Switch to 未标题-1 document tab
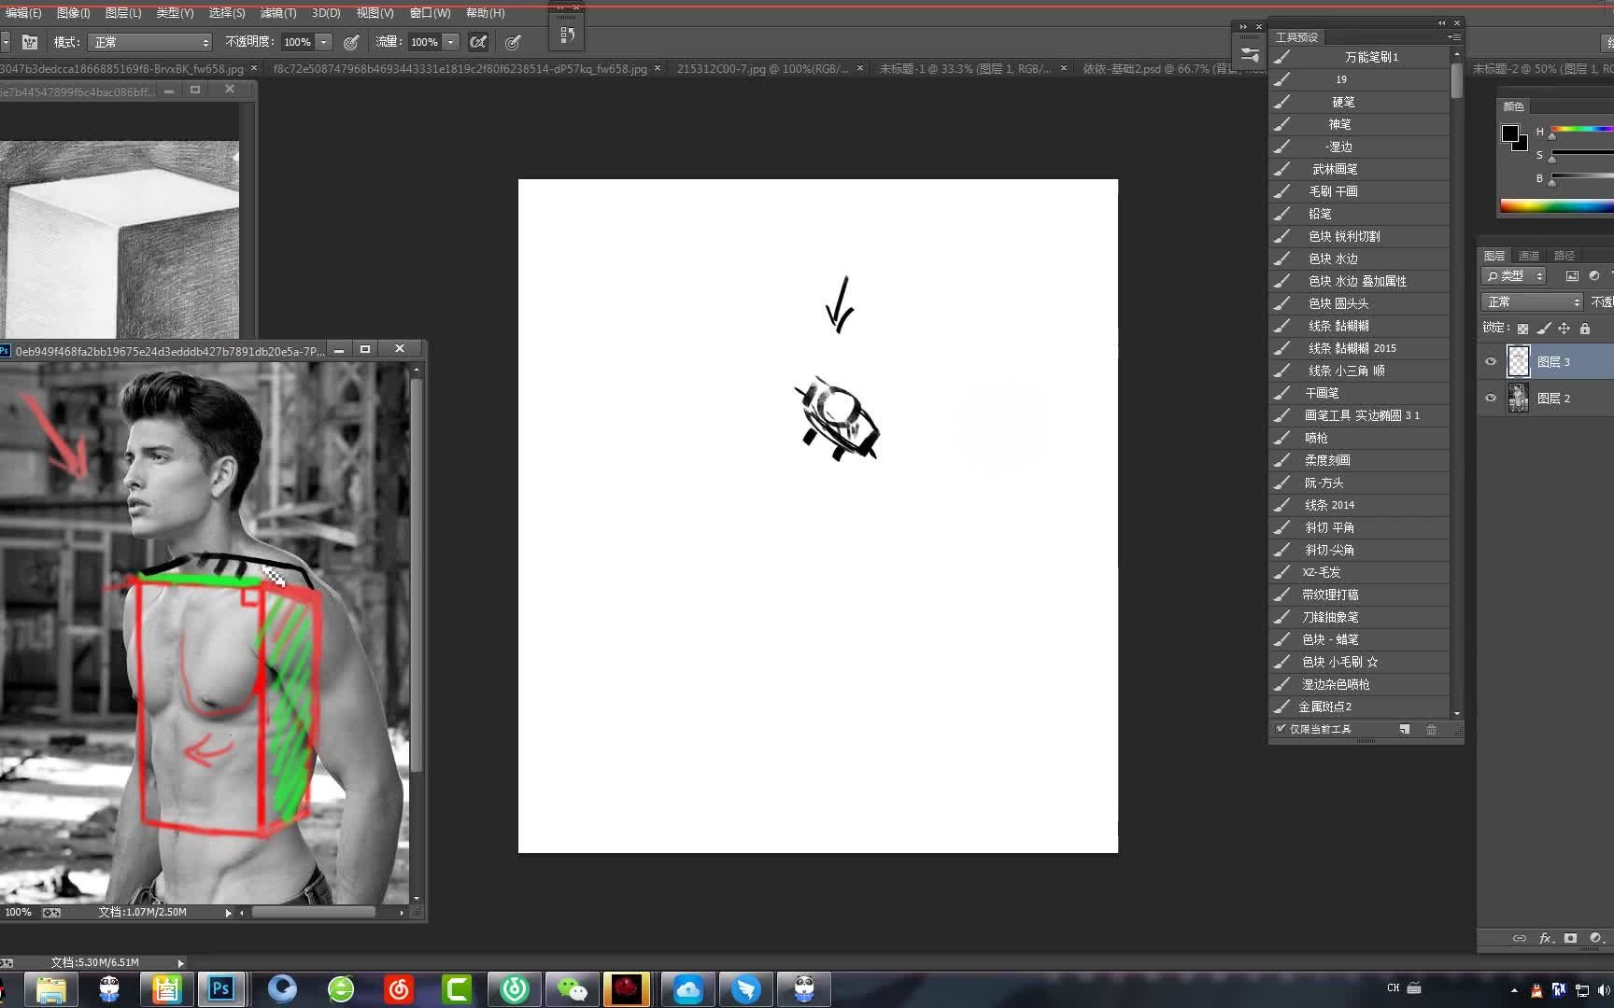The width and height of the screenshot is (1614, 1008). (965, 69)
